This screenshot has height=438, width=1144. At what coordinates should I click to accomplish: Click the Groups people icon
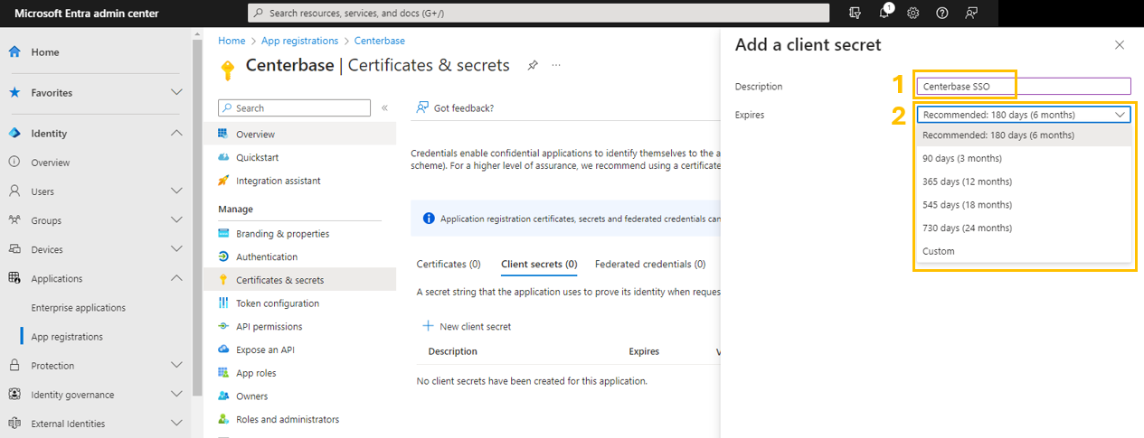point(14,220)
